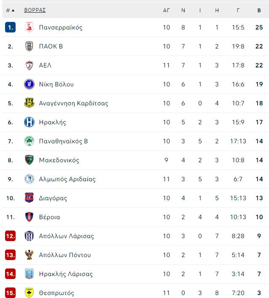Viewport: 269px width, 298px height.
Task: Click the Ηρακλής blue H logo
Action: click(29, 122)
